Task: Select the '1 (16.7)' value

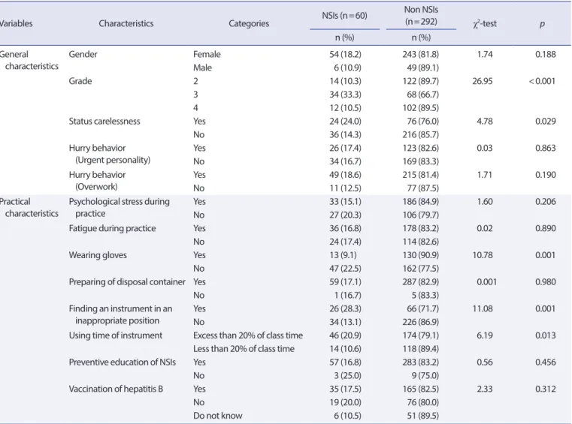Action: tap(348, 296)
